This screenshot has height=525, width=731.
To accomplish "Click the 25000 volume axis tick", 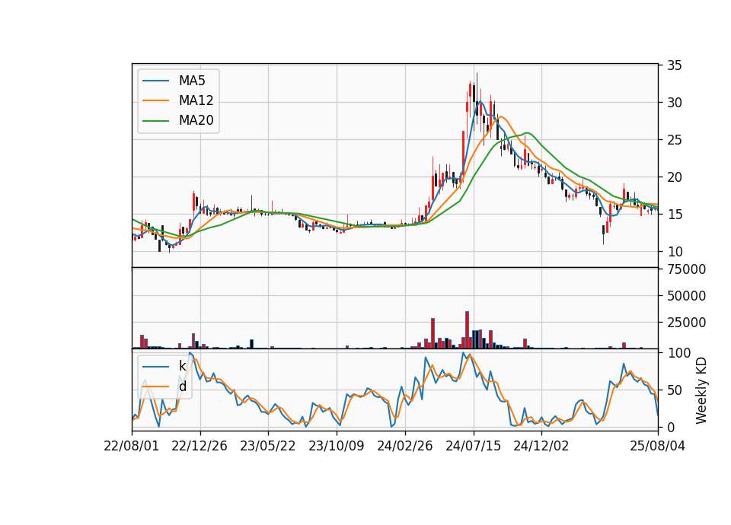I will coord(687,323).
